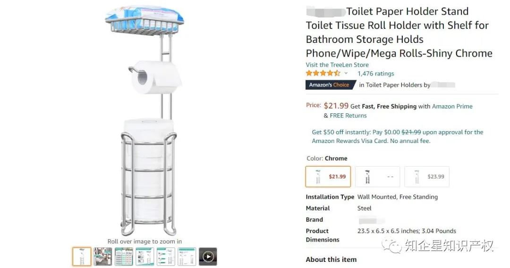510x268 pixels.
Task: Select the $23.99 color option
Action: 427,176
